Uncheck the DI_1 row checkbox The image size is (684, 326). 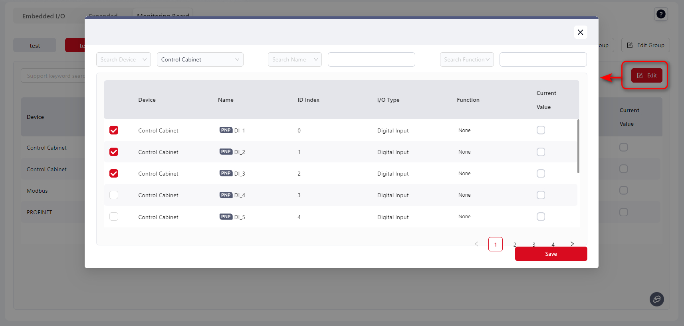114,130
